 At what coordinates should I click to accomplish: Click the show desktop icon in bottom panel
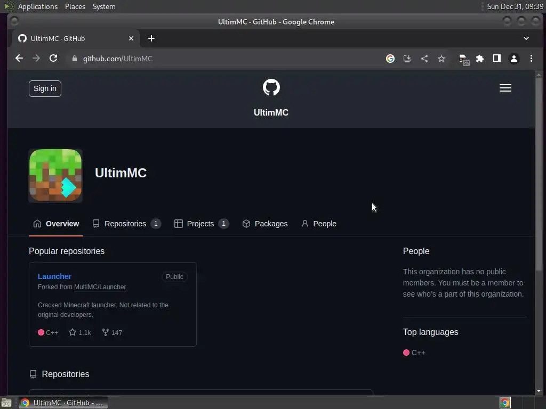pyautogui.click(x=6, y=403)
